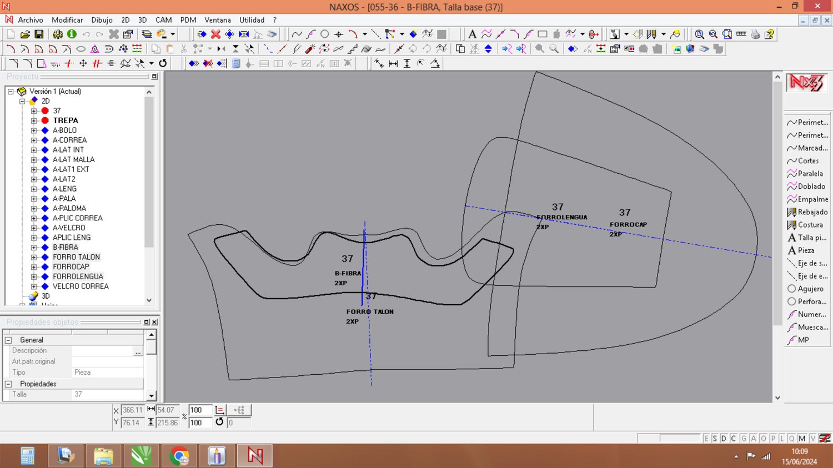Click the green information icon
The height and width of the screenshot is (468, 833).
pyautogui.click(x=72, y=34)
